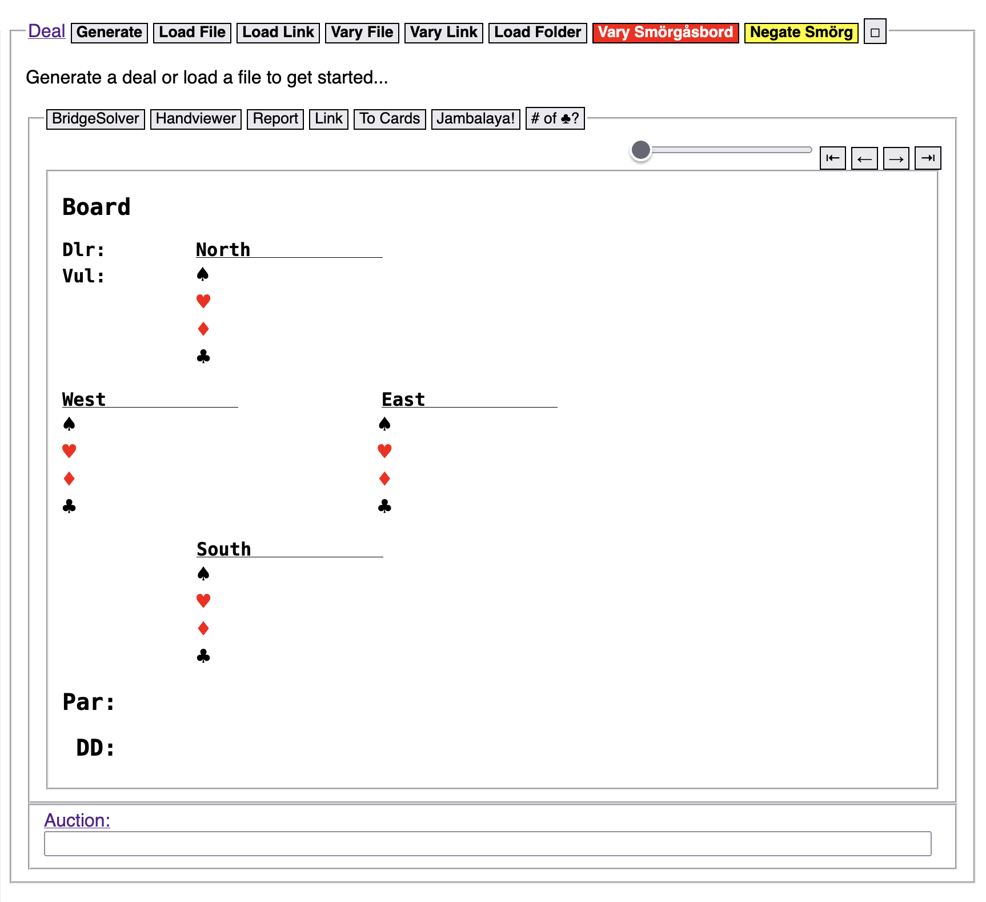Click the Par: label
The width and height of the screenshot is (986, 902).
tap(89, 703)
